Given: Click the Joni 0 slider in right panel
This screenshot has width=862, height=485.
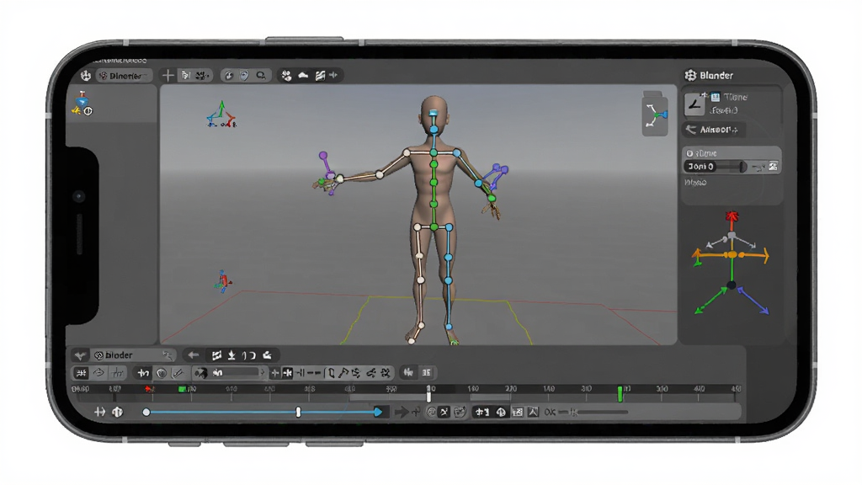Looking at the screenshot, I should click(716, 167).
